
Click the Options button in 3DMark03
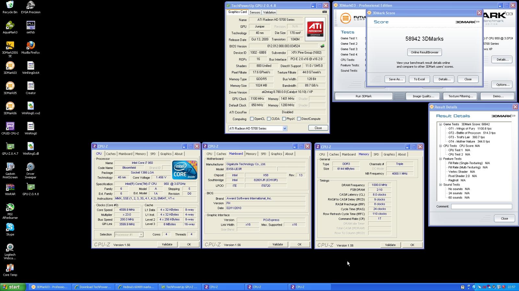pos(502,84)
